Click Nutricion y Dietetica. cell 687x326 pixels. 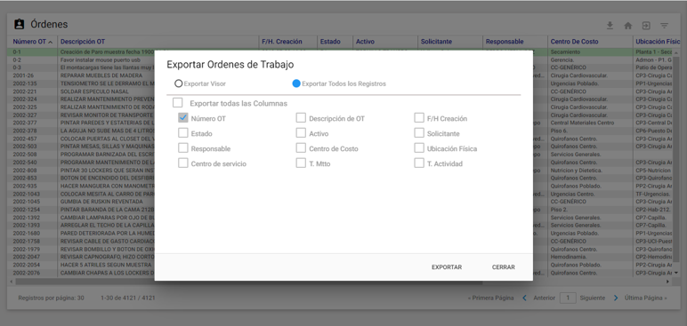[576, 171]
